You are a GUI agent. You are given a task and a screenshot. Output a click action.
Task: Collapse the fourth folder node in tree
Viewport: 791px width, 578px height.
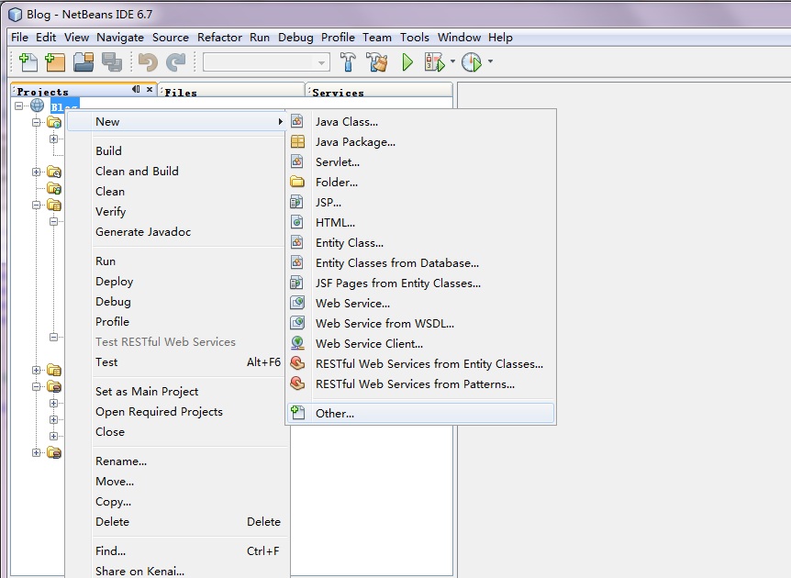click(37, 206)
